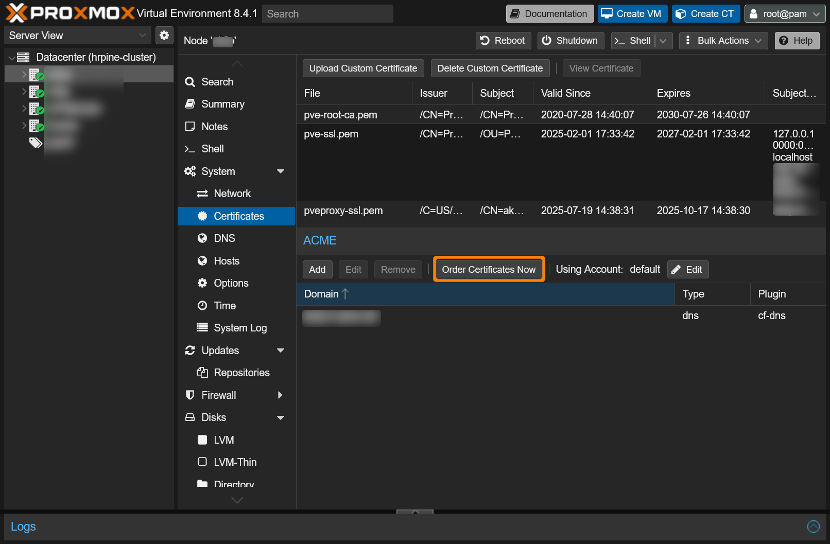Viewport: 830px width, 544px height.
Task: Select the Repositories icon under Updates
Action: click(x=202, y=372)
